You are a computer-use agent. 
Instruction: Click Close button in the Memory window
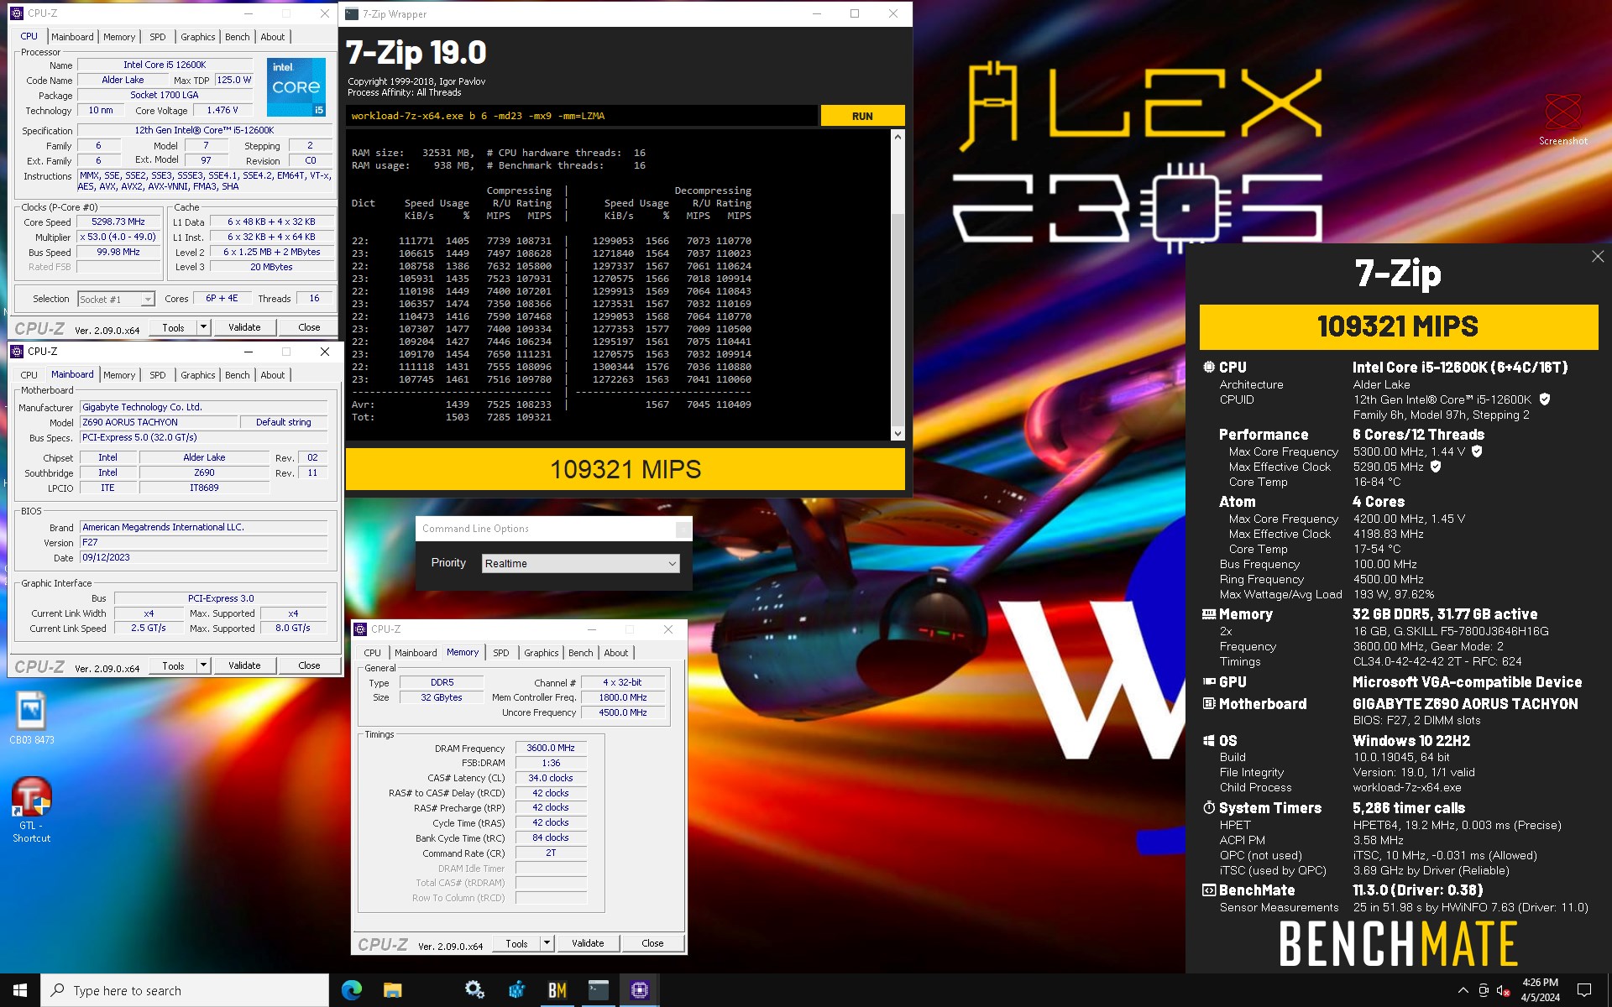coord(652,943)
